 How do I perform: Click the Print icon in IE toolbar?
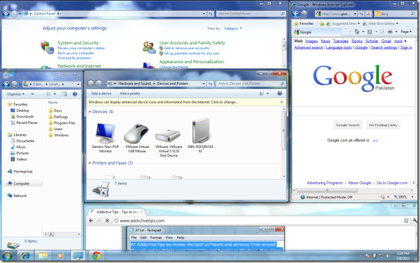390,32
